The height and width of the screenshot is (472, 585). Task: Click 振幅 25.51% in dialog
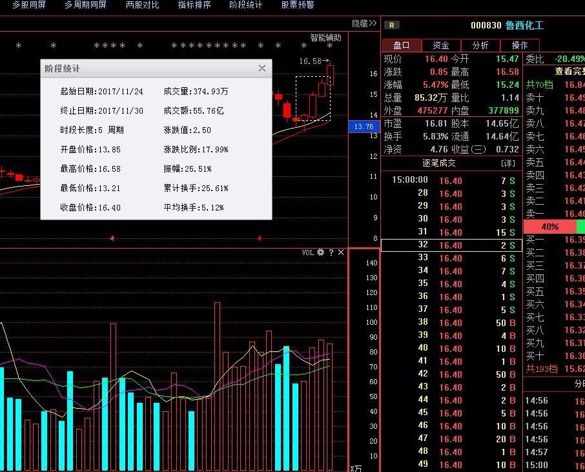point(187,169)
